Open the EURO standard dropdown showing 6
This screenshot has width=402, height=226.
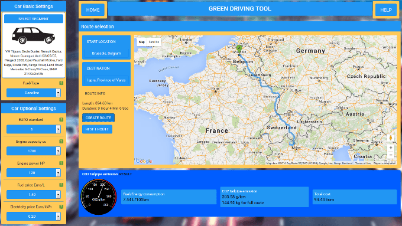pos(34,129)
